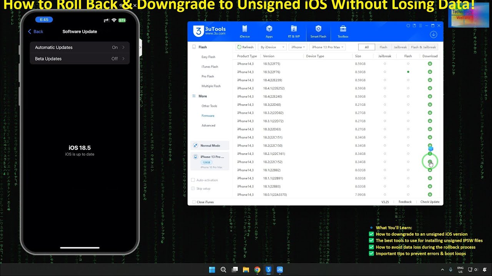
Task: Check the Close iTunes checkbox
Action: point(194,202)
